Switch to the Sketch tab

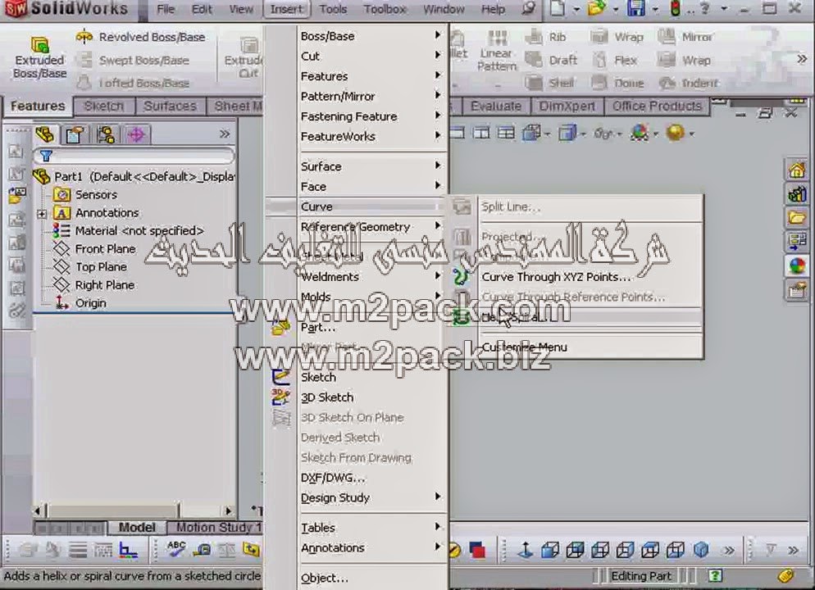(104, 106)
